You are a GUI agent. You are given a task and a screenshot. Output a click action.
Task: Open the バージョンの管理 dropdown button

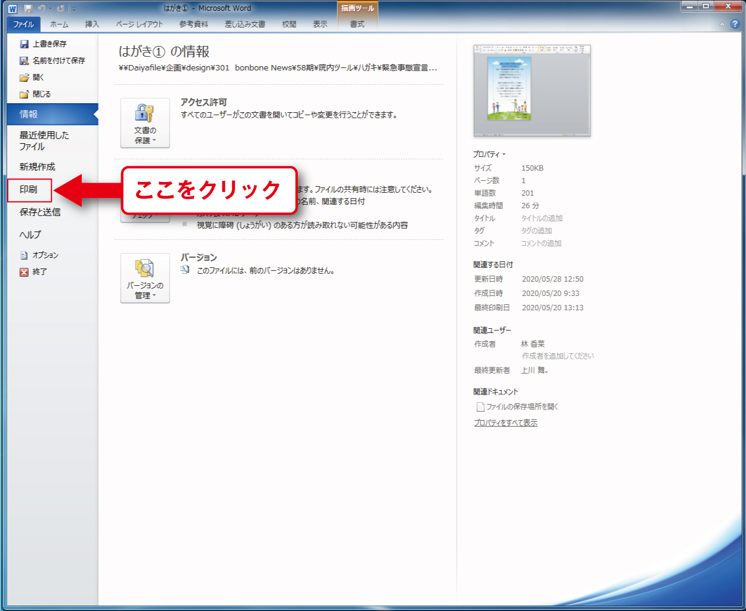click(x=145, y=278)
